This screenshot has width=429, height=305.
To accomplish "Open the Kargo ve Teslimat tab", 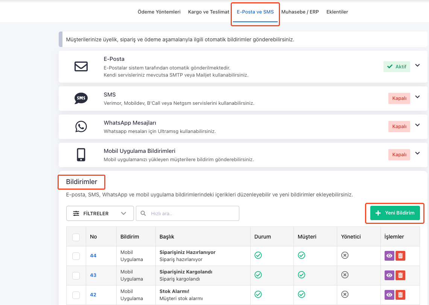I will [208, 12].
